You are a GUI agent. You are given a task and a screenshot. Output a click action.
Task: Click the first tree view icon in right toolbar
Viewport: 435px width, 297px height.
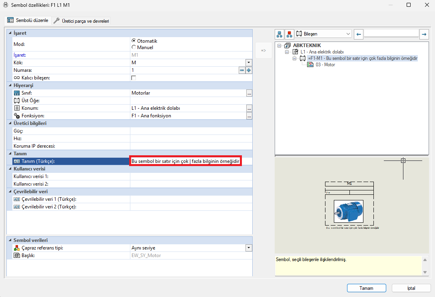(280, 34)
